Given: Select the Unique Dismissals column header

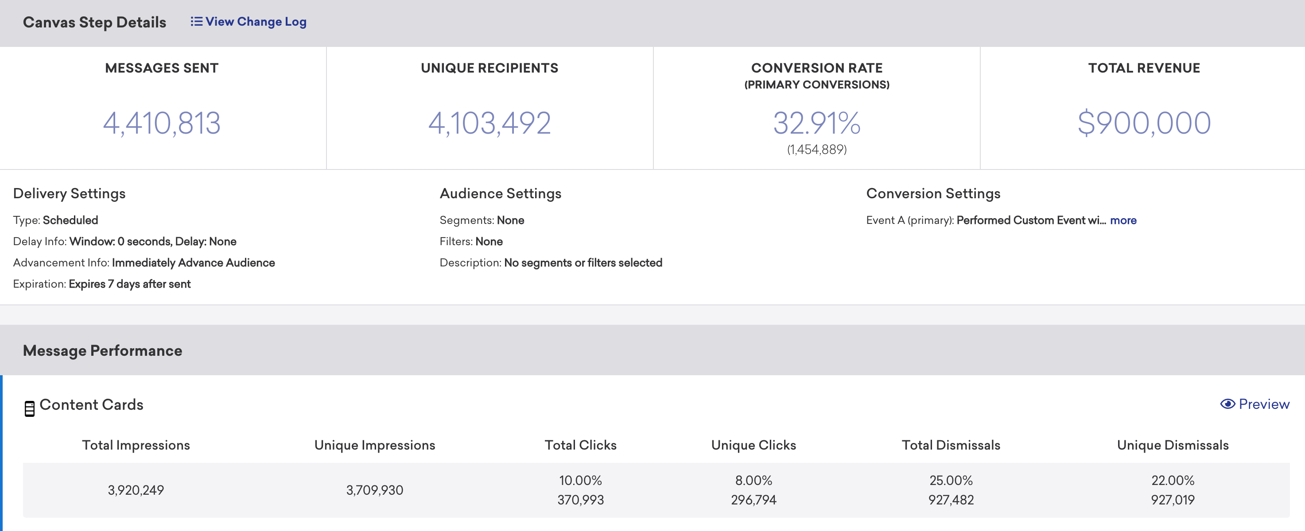Looking at the screenshot, I should [1172, 445].
